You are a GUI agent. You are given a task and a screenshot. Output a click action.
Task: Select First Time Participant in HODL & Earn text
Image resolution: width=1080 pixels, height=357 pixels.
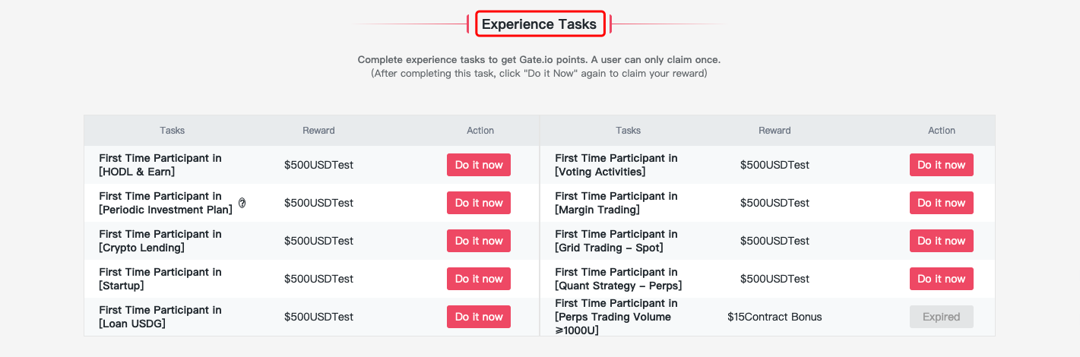click(x=160, y=165)
